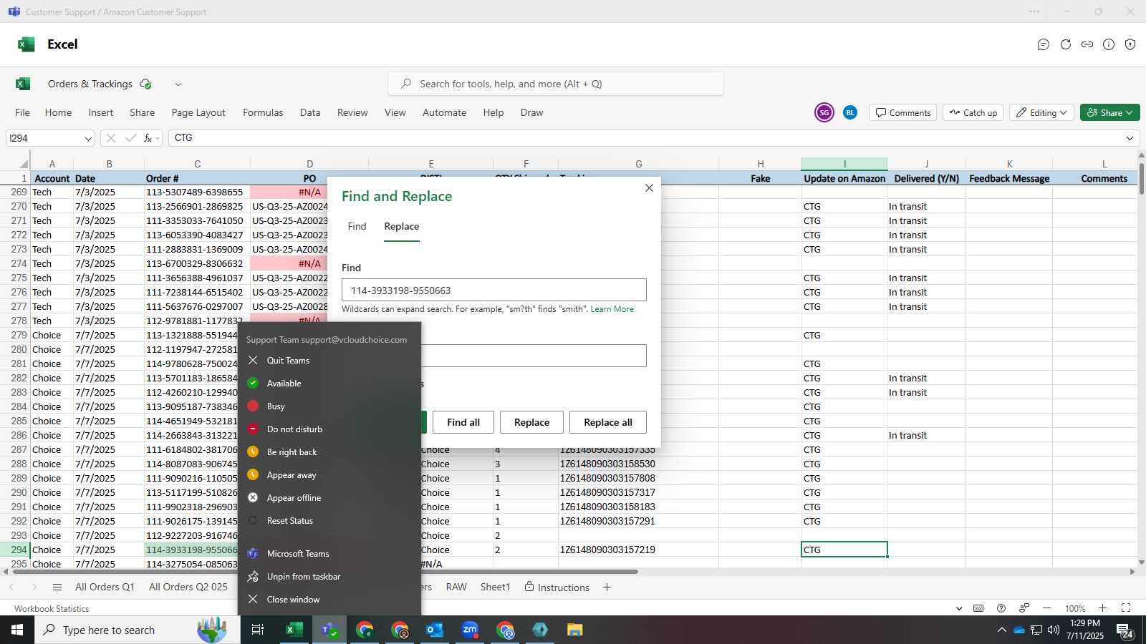
Task: Open the Comments pane button
Action: tap(902, 112)
